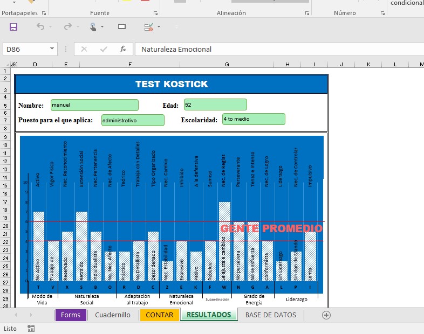The width and height of the screenshot is (424, 334).
Task: Click the formula bar with Naturaleza Emocional
Action: [279, 49]
